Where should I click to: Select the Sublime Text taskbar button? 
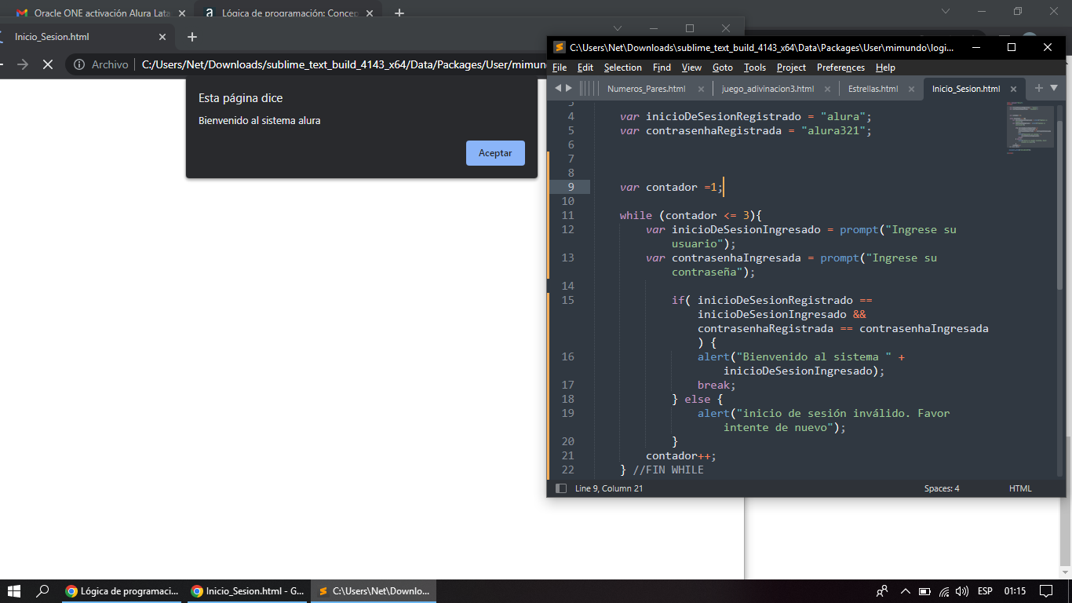(374, 591)
